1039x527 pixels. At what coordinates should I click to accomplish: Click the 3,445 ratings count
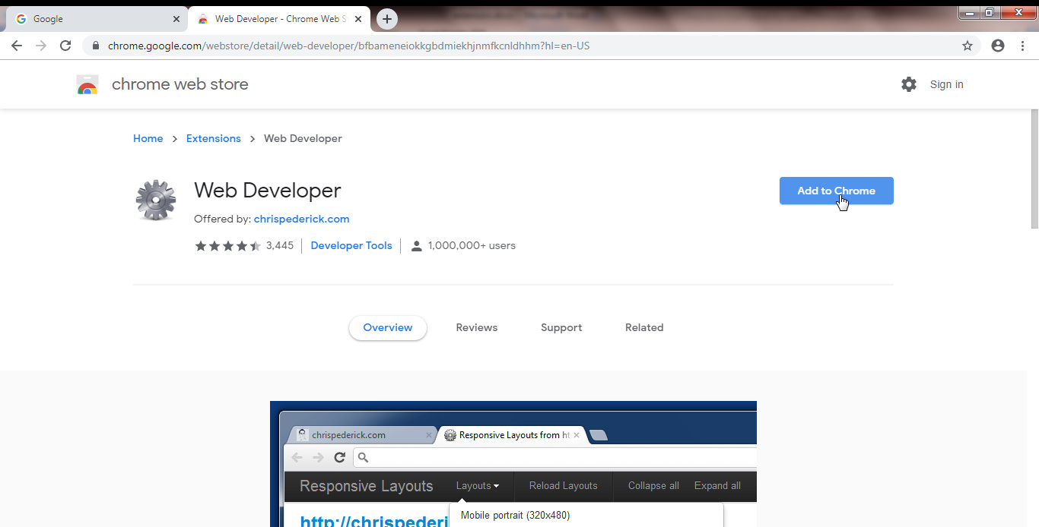[279, 246]
